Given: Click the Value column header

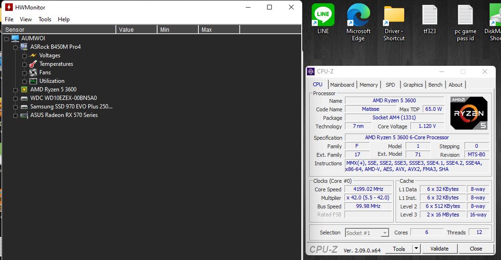Looking at the screenshot, I should (137, 29).
